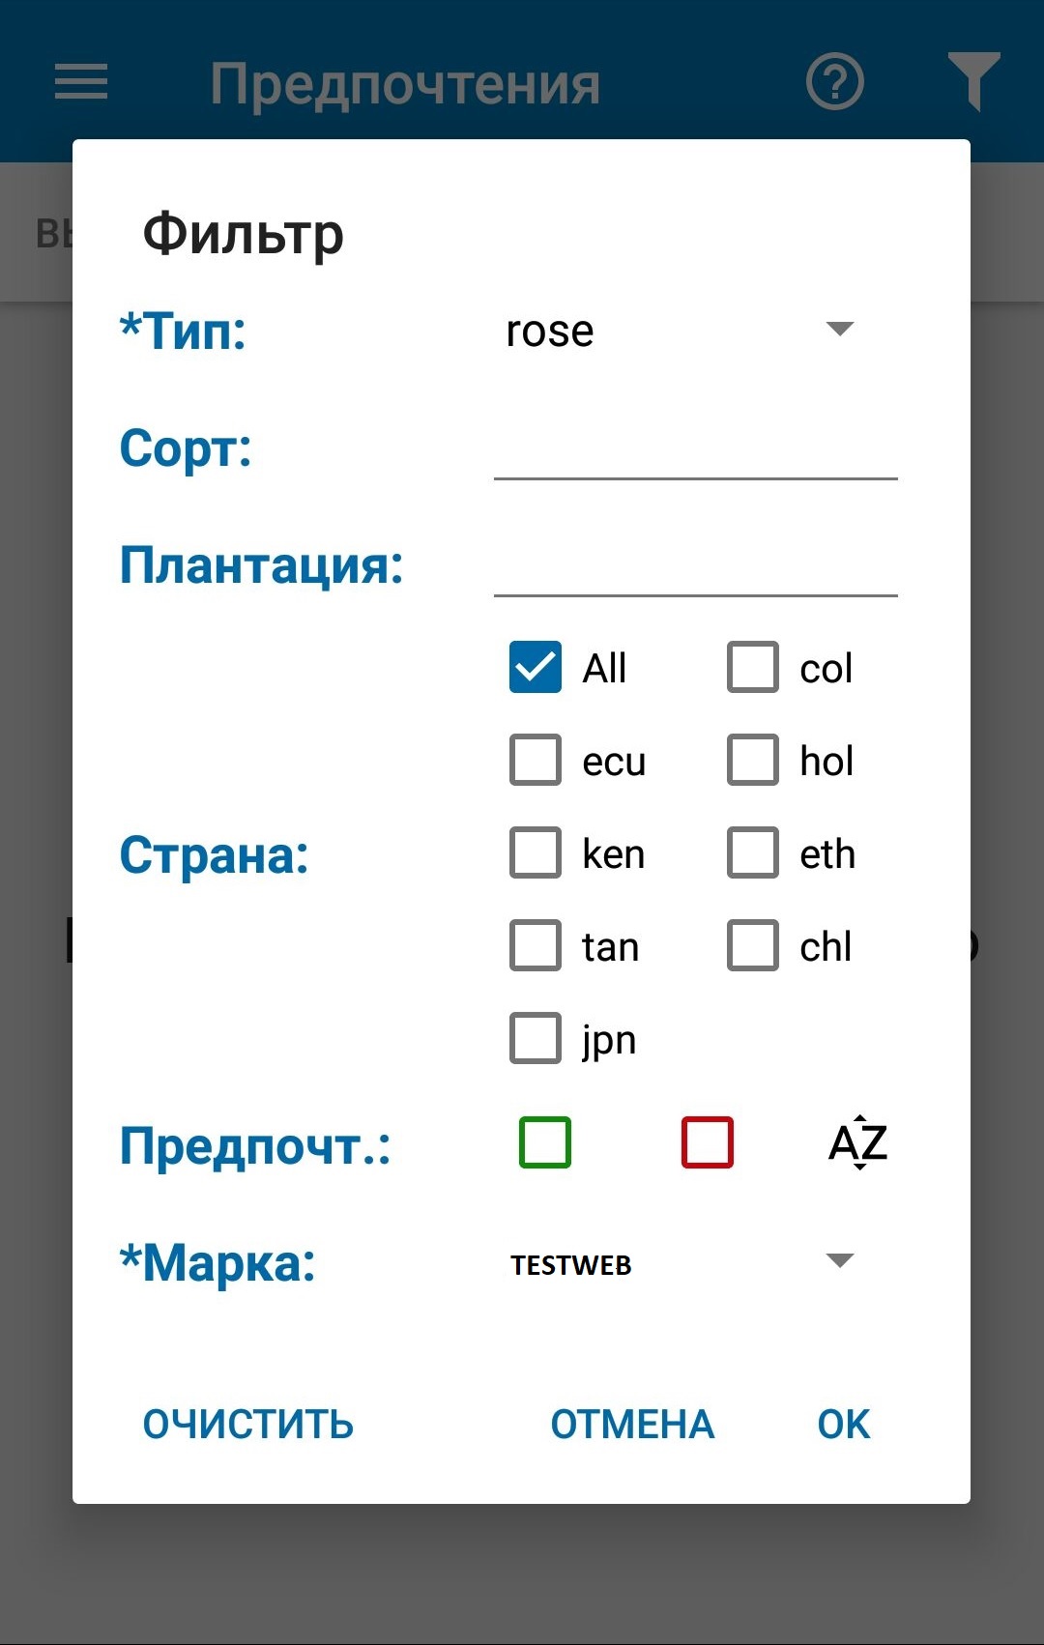
Task: Open the Марка dropdown showing TESTWEB
Action: pos(681,1263)
